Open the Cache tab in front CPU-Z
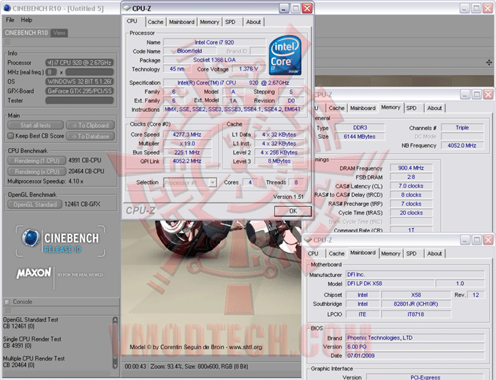496x380 pixels. (x=155, y=22)
